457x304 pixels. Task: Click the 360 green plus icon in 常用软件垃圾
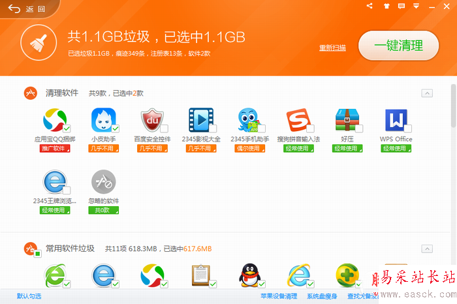tap(347, 275)
